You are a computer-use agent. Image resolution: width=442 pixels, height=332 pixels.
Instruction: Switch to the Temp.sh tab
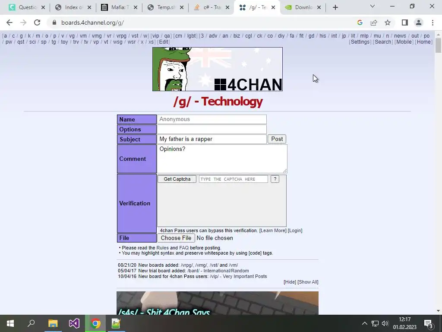click(x=166, y=7)
